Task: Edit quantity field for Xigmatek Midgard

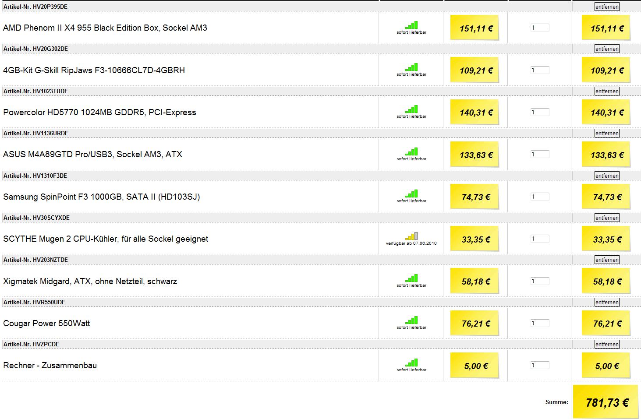Action: [x=540, y=281]
